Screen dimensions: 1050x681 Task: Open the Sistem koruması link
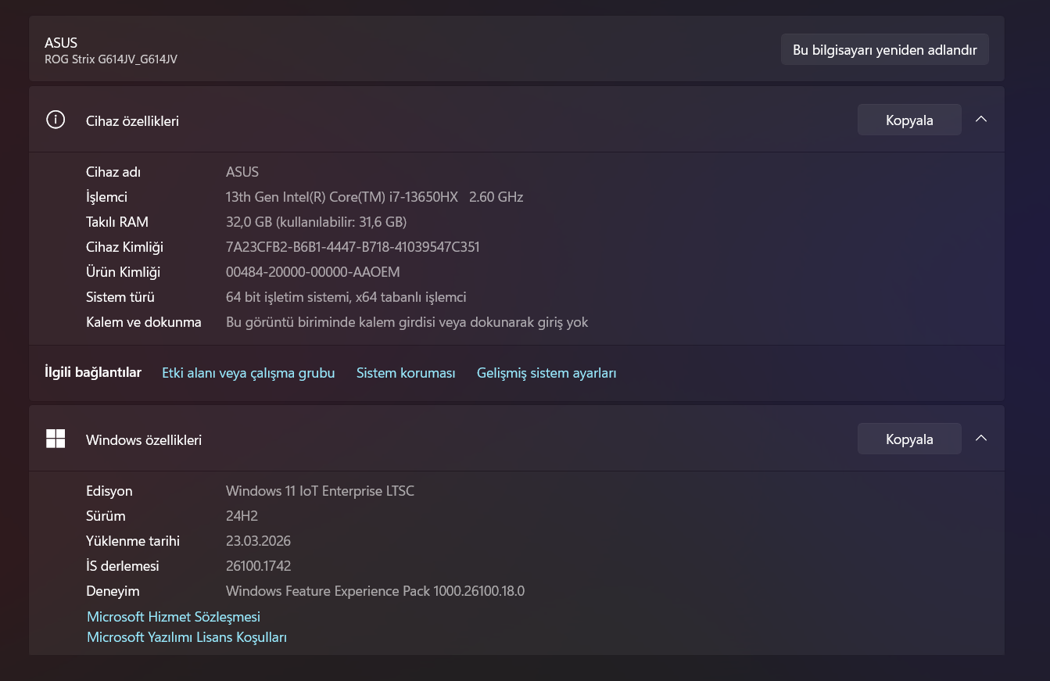tap(406, 373)
